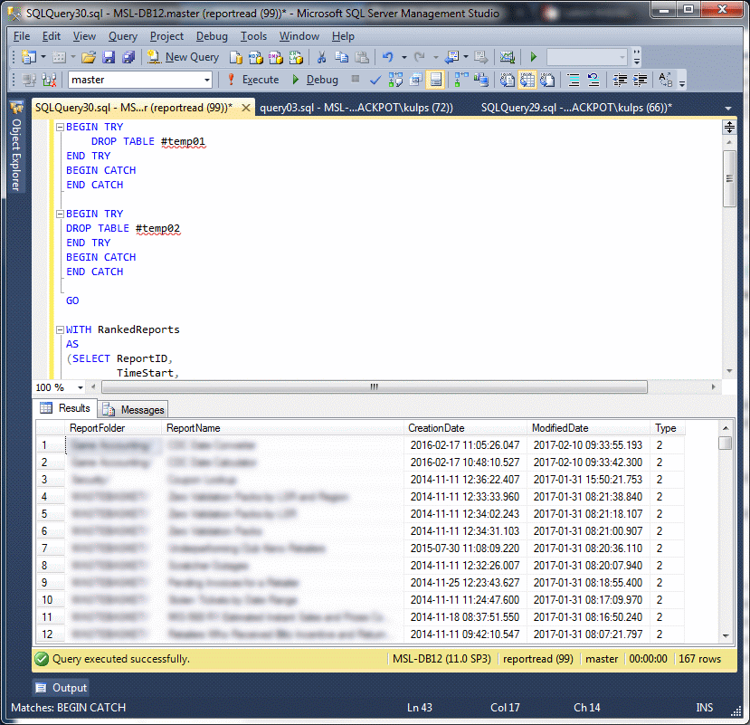This screenshot has height=725, width=750.
Task: Click the Cut scissors icon
Action: click(320, 57)
